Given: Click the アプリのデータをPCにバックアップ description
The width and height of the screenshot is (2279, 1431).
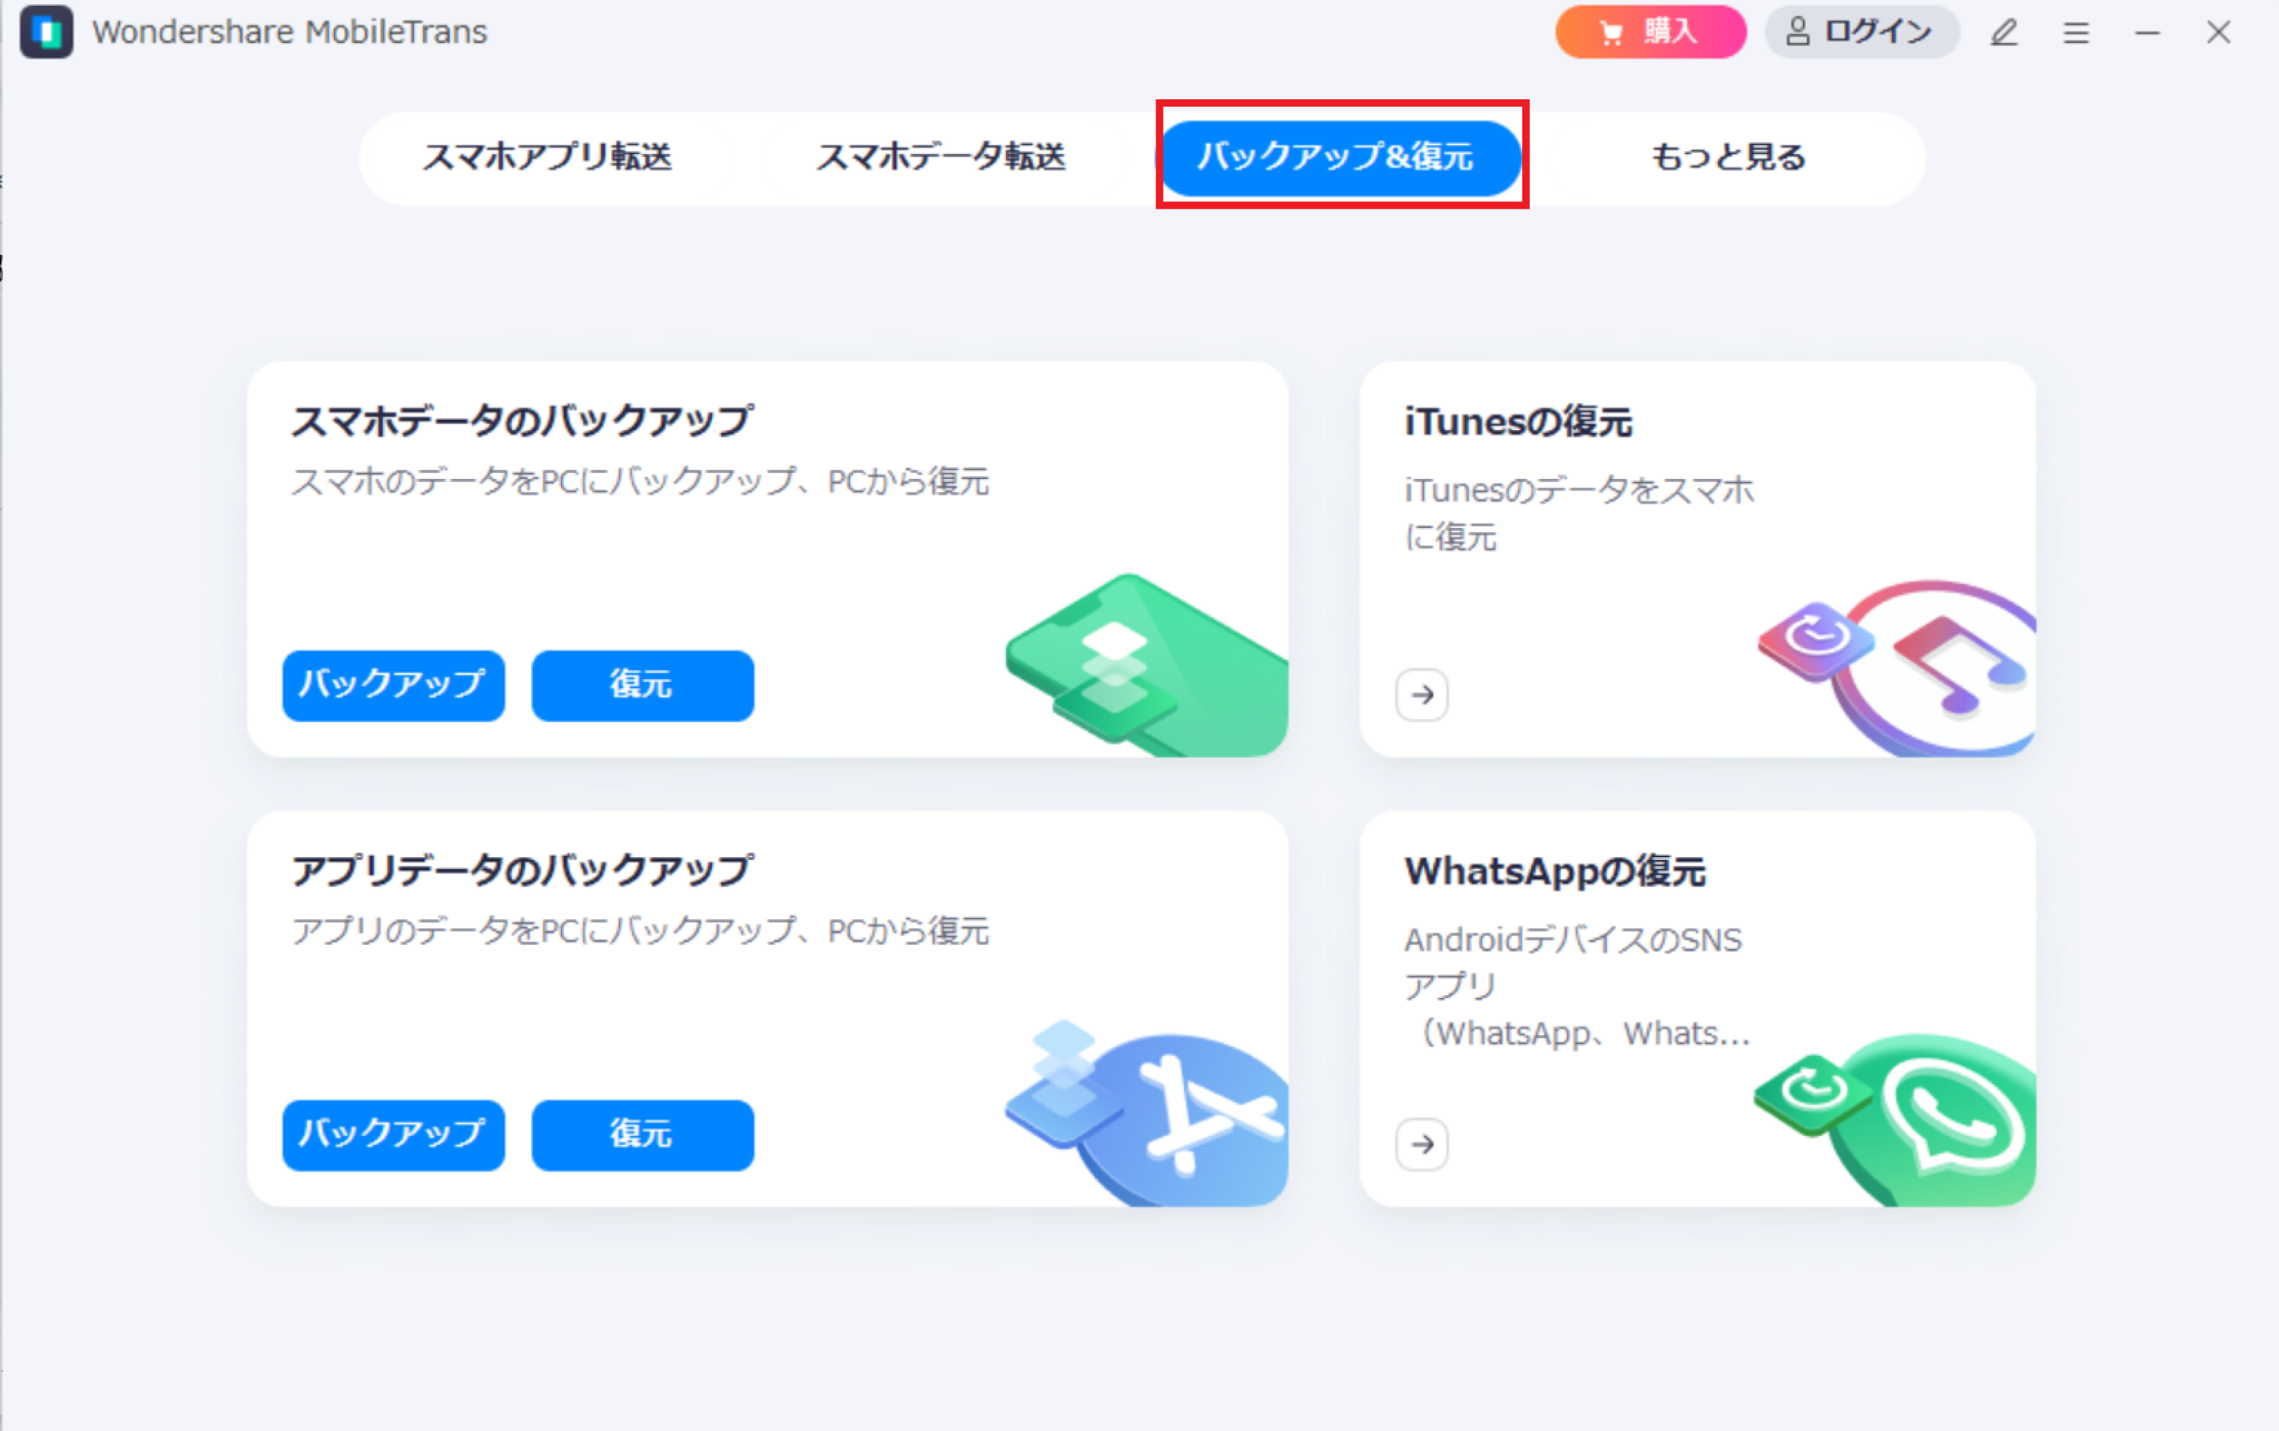Looking at the screenshot, I should (x=640, y=932).
